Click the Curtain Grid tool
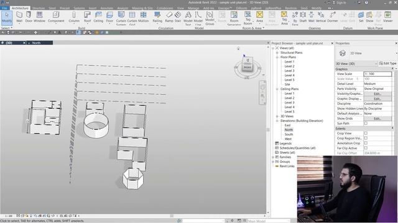Viewport: 398px width, 223px height. coord(132,18)
